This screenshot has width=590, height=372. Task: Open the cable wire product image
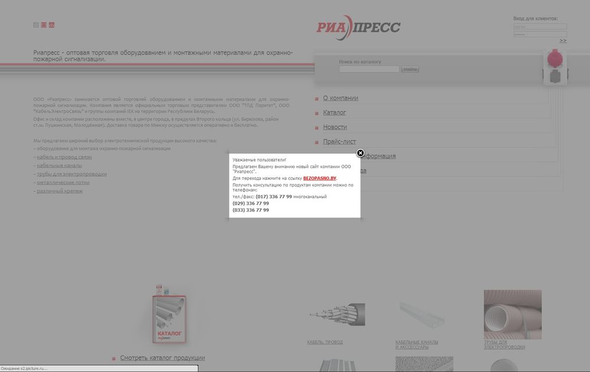[337, 314]
